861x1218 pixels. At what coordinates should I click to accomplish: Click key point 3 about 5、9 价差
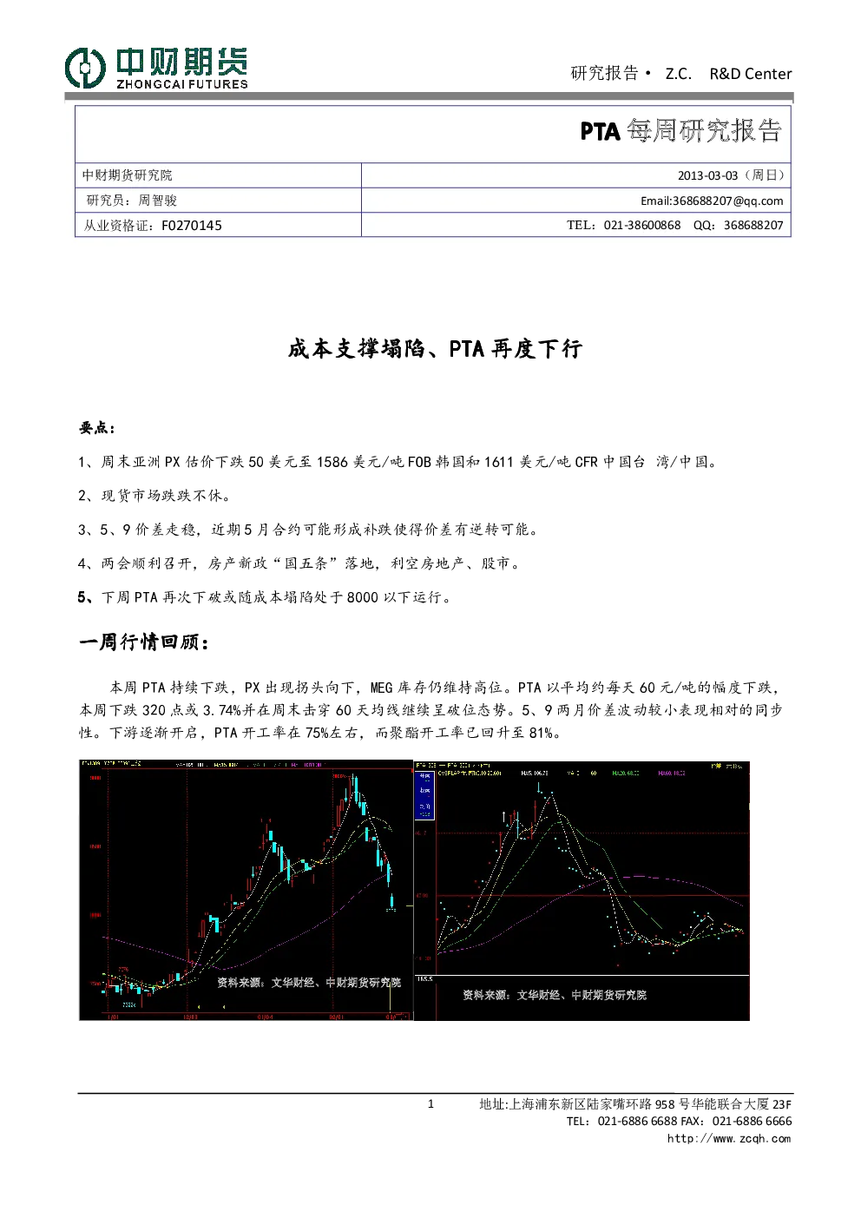point(309,530)
